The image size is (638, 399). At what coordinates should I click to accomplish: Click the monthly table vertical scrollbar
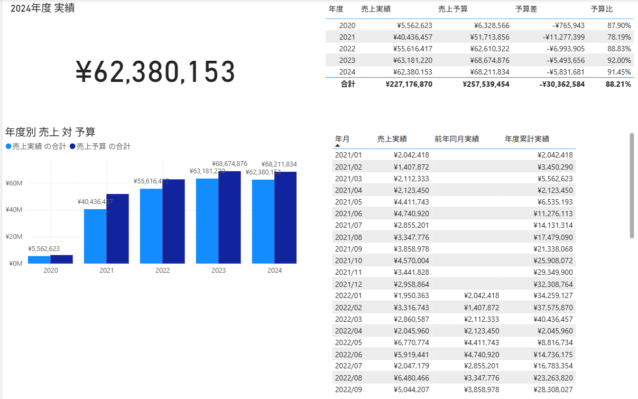coord(632,185)
